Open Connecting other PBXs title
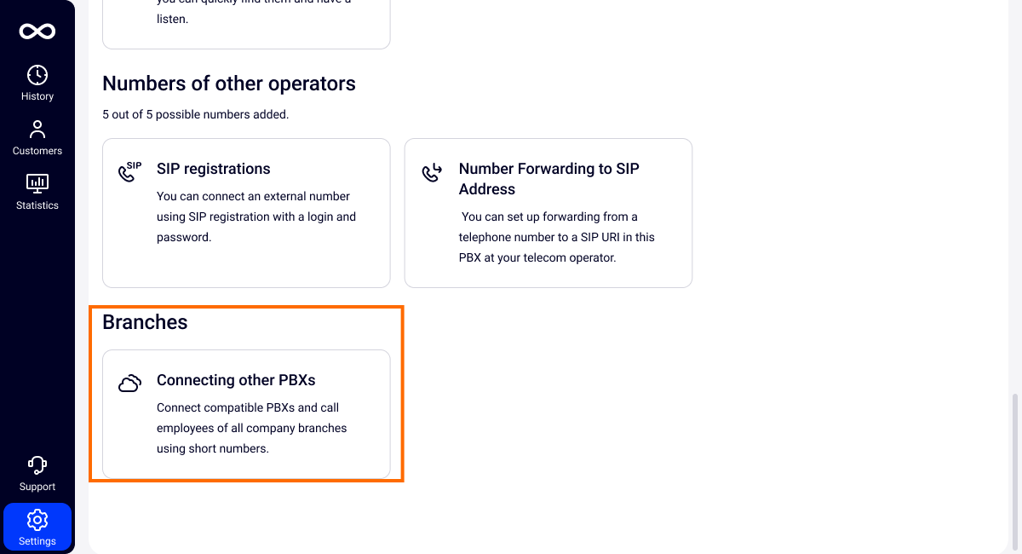1022x554 pixels. (236, 380)
